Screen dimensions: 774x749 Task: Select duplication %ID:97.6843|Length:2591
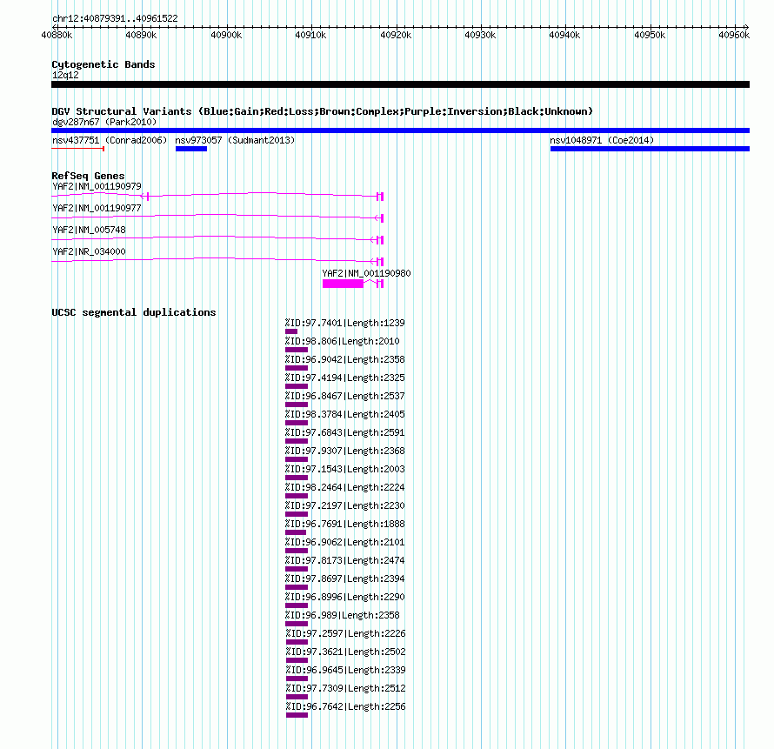[297, 441]
